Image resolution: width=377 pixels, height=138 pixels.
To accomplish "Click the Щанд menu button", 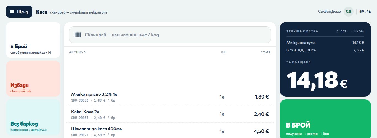I will coord(19,12).
